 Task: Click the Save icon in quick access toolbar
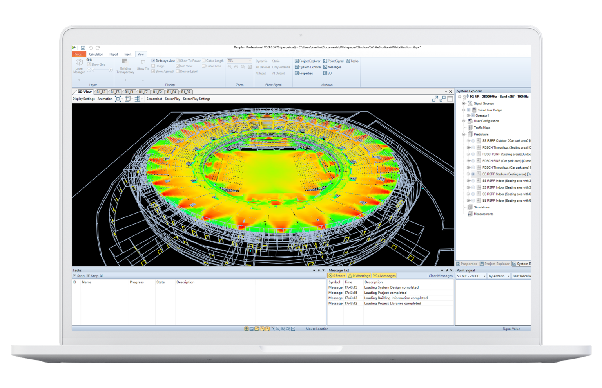click(83, 48)
